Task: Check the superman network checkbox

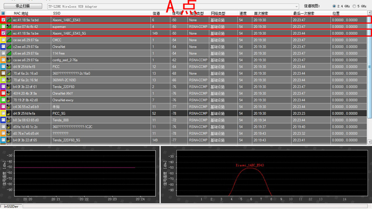Action: click(x=3, y=27)
